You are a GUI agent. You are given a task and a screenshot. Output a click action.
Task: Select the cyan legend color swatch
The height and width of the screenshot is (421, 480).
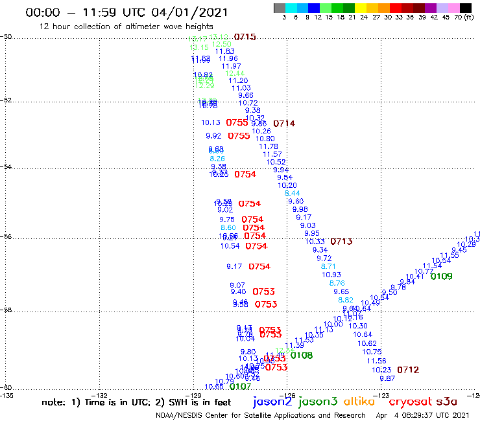point(291,8)
